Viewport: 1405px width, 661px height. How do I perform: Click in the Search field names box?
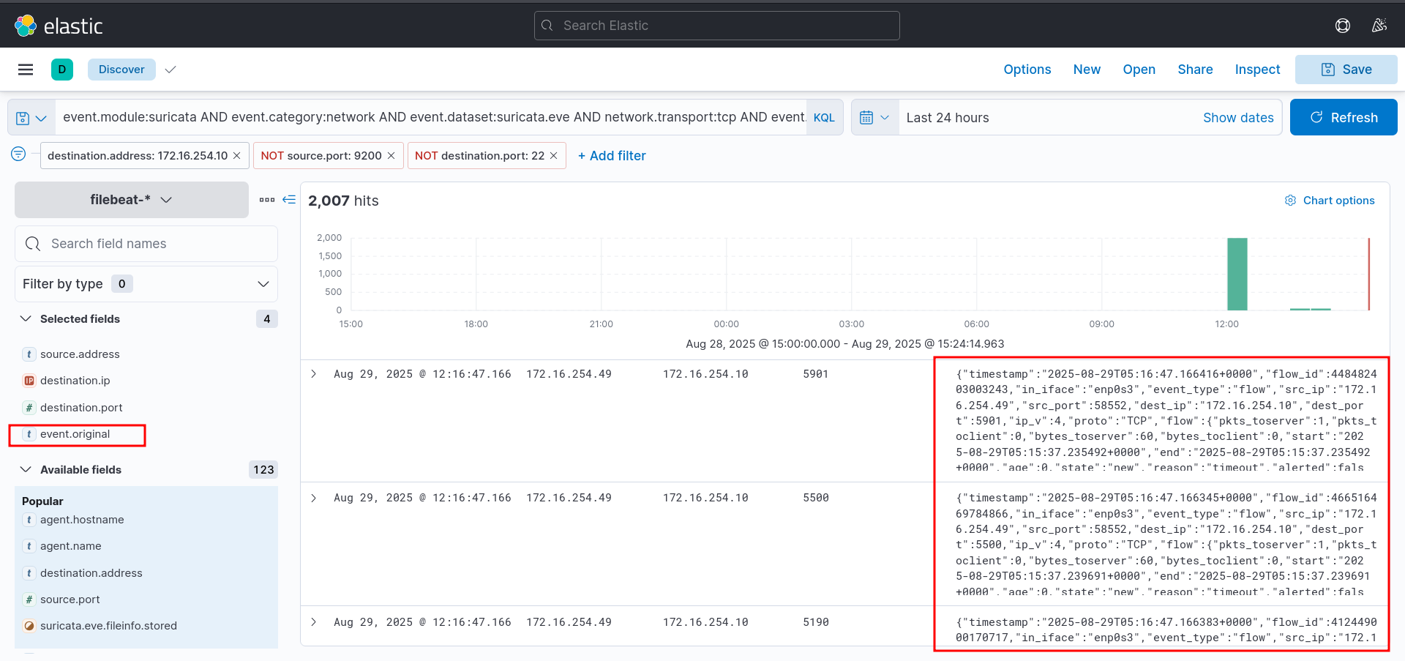coord(154,244)
